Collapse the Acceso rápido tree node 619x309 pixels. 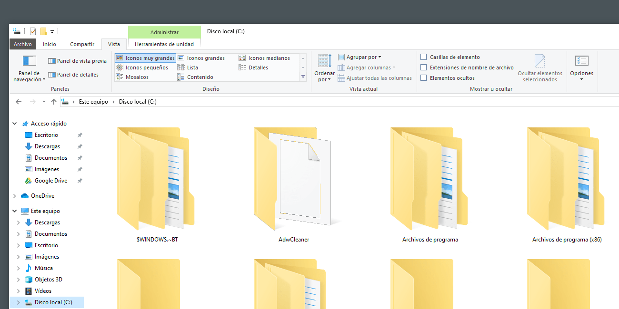(x=15, y=124)
